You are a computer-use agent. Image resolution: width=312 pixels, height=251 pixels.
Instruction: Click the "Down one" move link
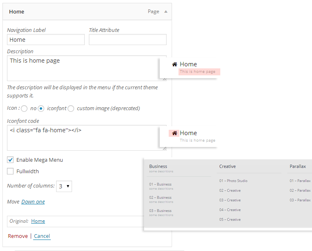pos(33,201)
